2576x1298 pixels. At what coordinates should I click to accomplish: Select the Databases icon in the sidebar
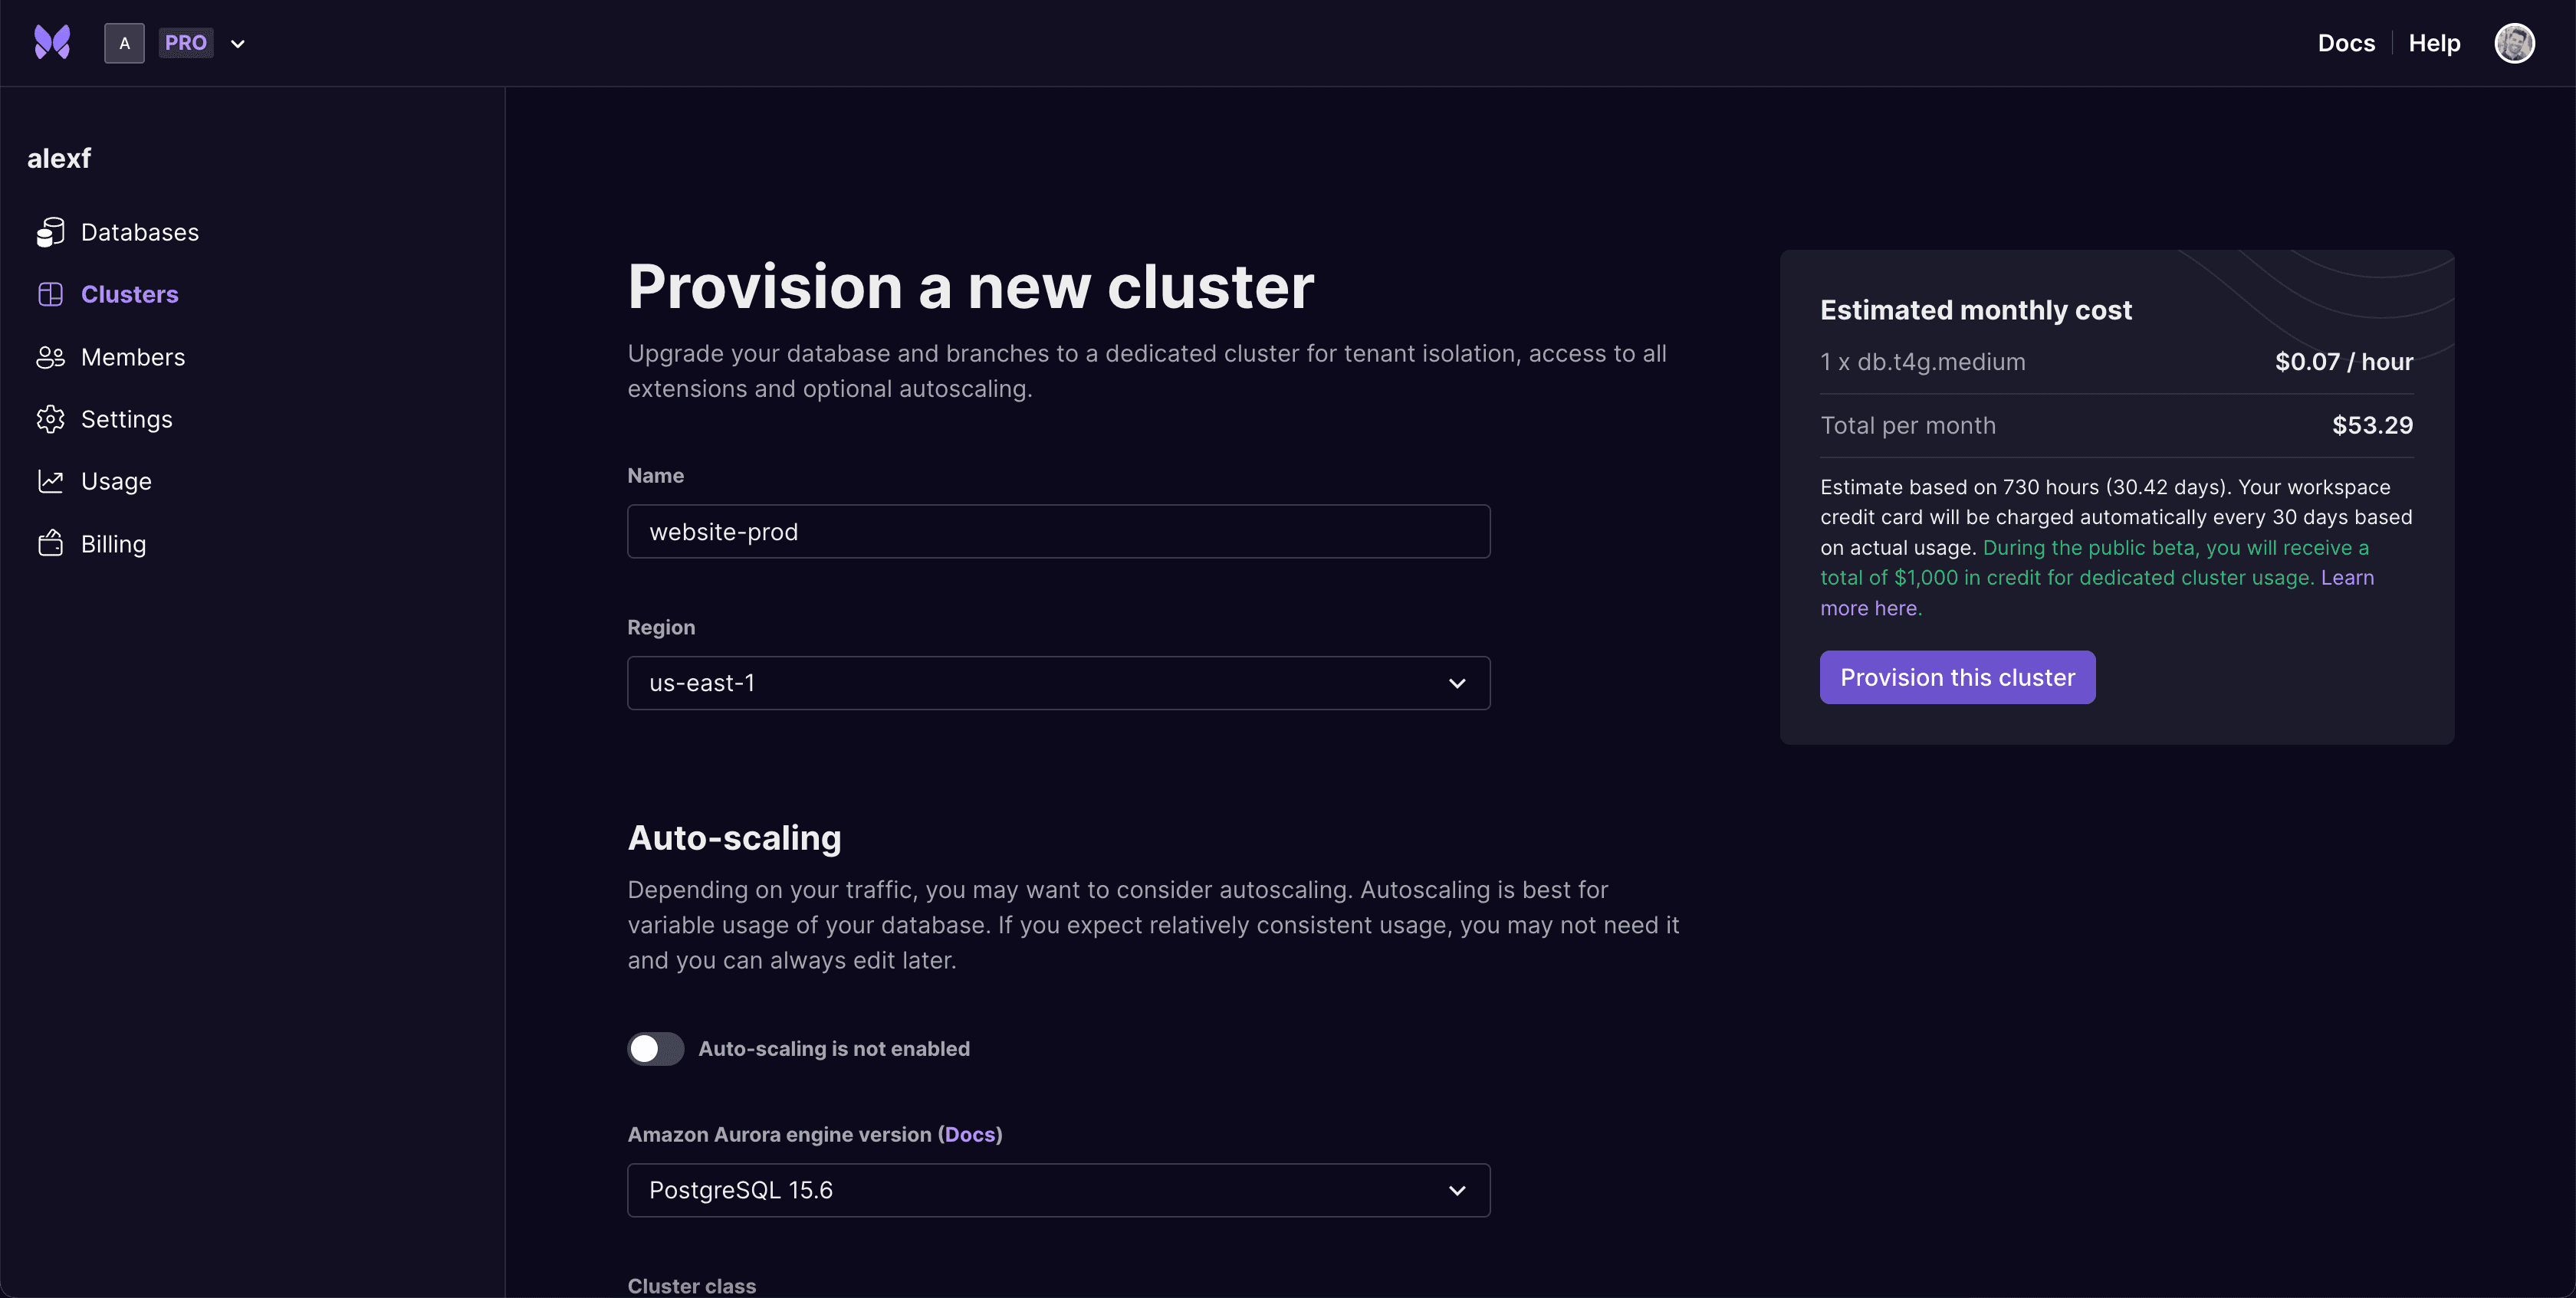(x=51, y=231)
